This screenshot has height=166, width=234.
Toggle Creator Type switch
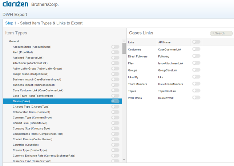[x=115, y=150]
